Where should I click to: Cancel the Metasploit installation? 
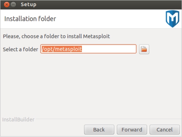[165, 130]
